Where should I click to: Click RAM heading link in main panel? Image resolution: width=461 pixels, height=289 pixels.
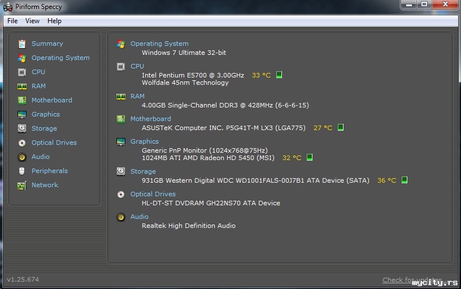pos(138,96)
